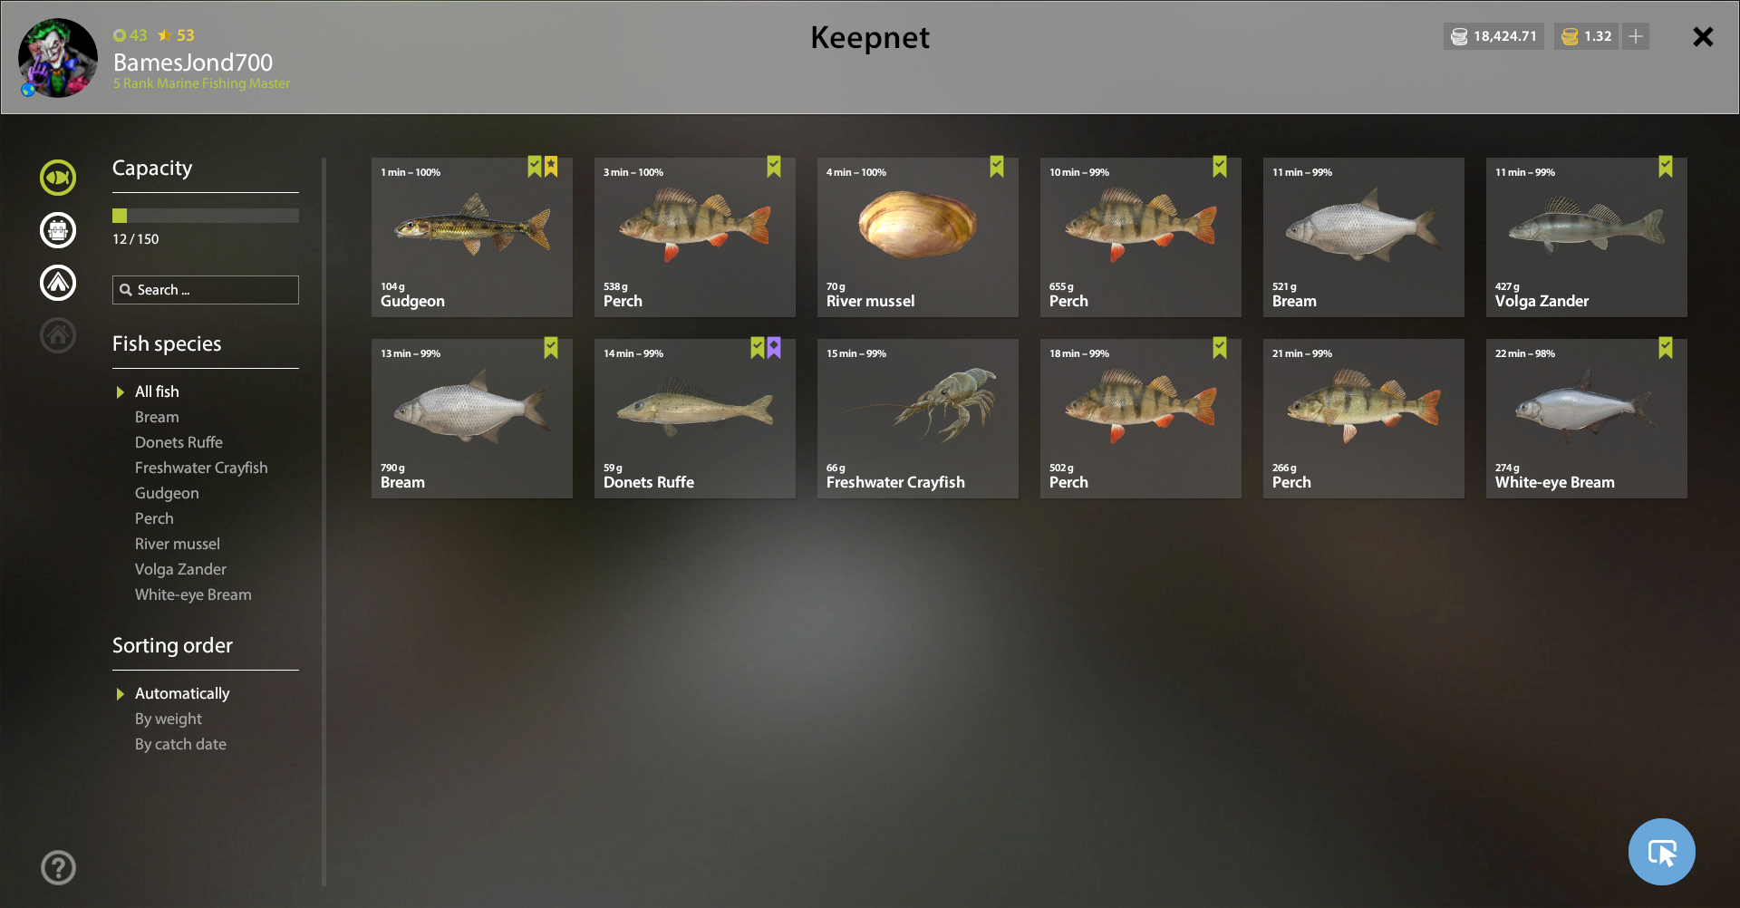Open help via question mark icon
The height and width of the screenshot is (908, 1740).
point(58,868)
